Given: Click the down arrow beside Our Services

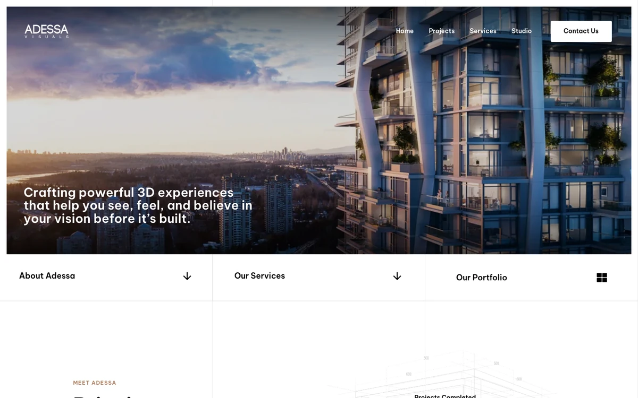Looking at the screenshot, I should coord(397,276).
